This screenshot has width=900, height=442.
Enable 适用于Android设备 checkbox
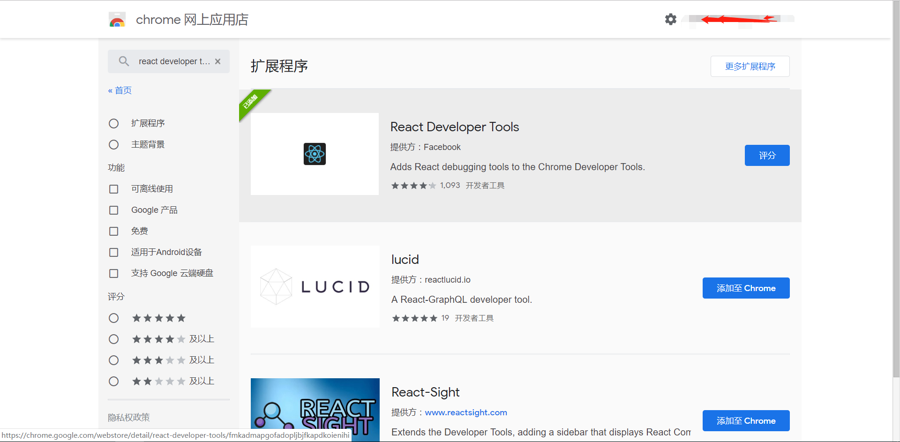click(x=113, y=252)
